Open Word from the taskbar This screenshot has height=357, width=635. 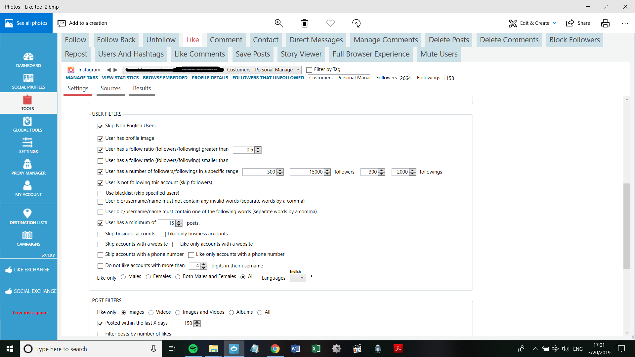click(x=295, y=349)
